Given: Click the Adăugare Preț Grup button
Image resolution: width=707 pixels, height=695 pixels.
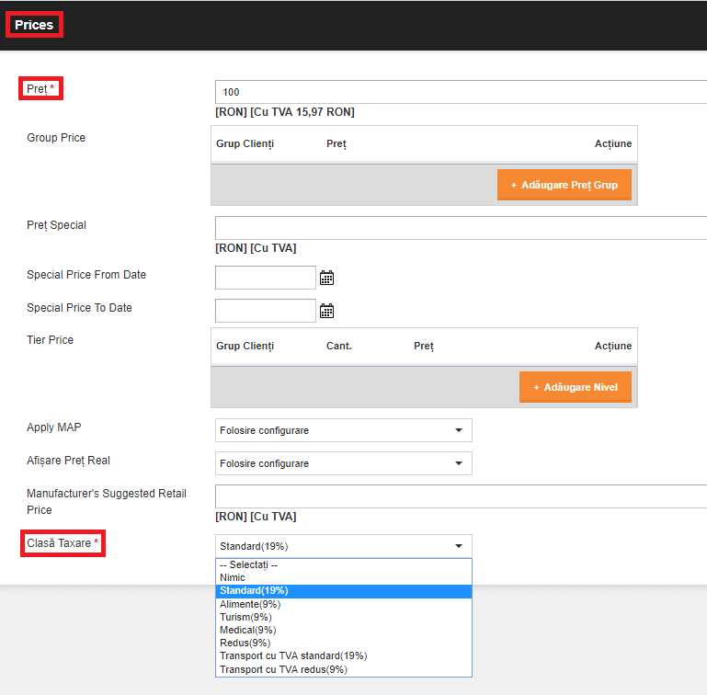Looking at the screenshot, I should (564, 185).
